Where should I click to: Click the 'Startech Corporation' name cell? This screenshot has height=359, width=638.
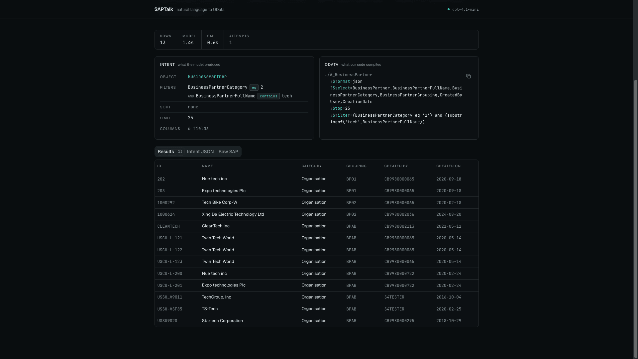[222, 321]
